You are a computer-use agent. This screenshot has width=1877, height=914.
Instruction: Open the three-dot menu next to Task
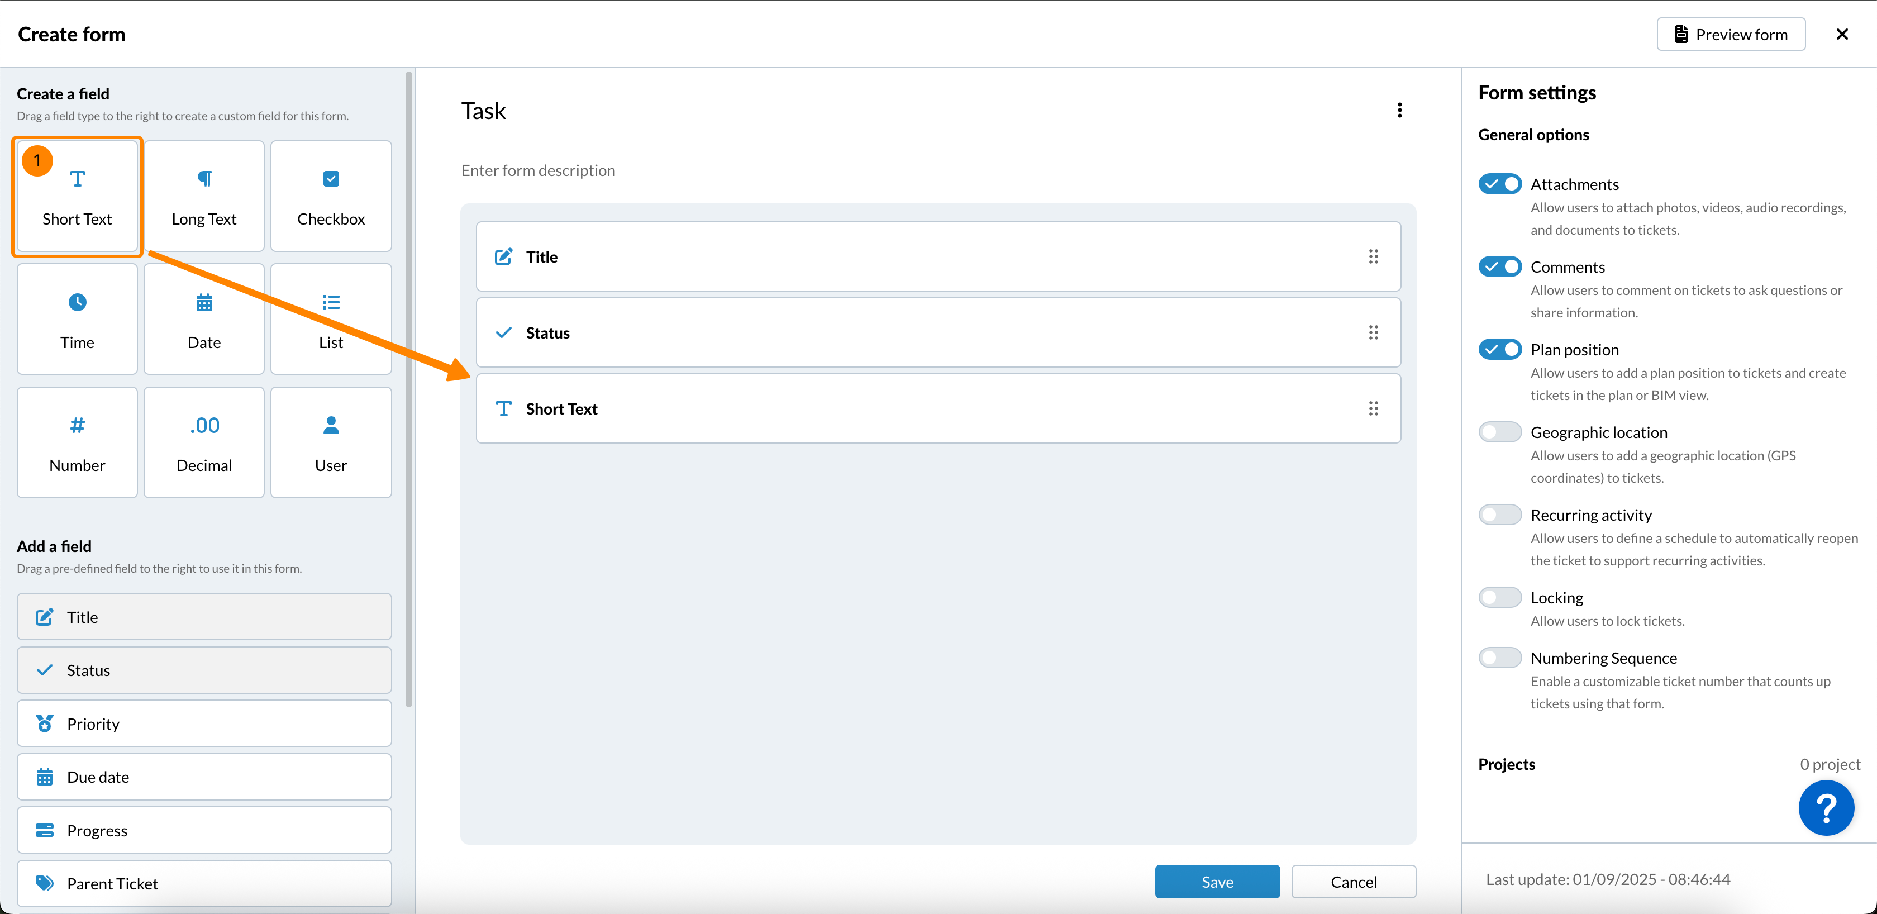[1399, 110]
